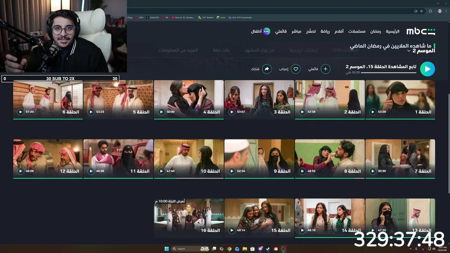This screenshot has height=253, width=450.
Task: Open Discord from the taskbar
Action: point(260,249)
